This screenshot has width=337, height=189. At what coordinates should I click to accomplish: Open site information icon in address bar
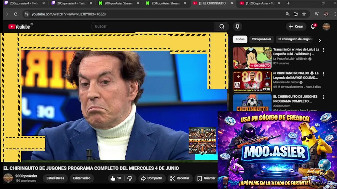26,14
